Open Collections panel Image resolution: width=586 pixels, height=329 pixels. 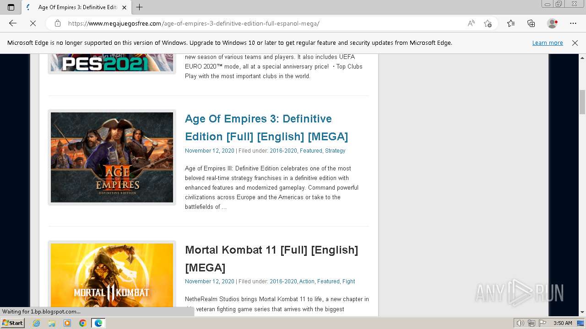click(x=531, y=23)
